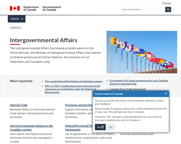The width and height of the screenshot is (181, 144).
Task: Open the Canada.ca breadcrumb link
Action: pyautogui.click(x=15, y=27)
